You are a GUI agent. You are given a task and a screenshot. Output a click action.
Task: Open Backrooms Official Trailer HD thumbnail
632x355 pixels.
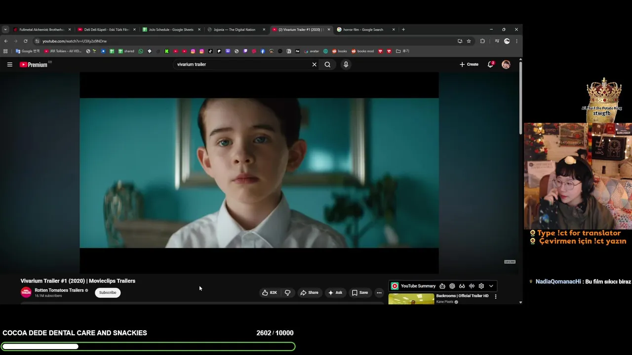point(411,299)
